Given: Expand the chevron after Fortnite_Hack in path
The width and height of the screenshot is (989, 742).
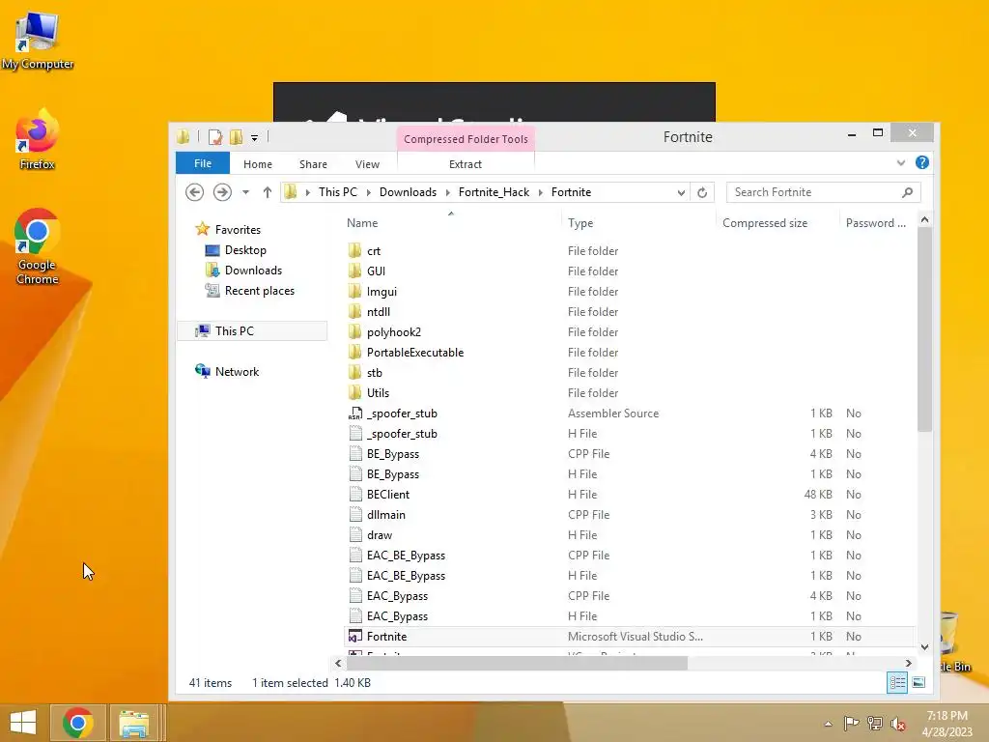Looking at the screenshot, I should point(541,192).
